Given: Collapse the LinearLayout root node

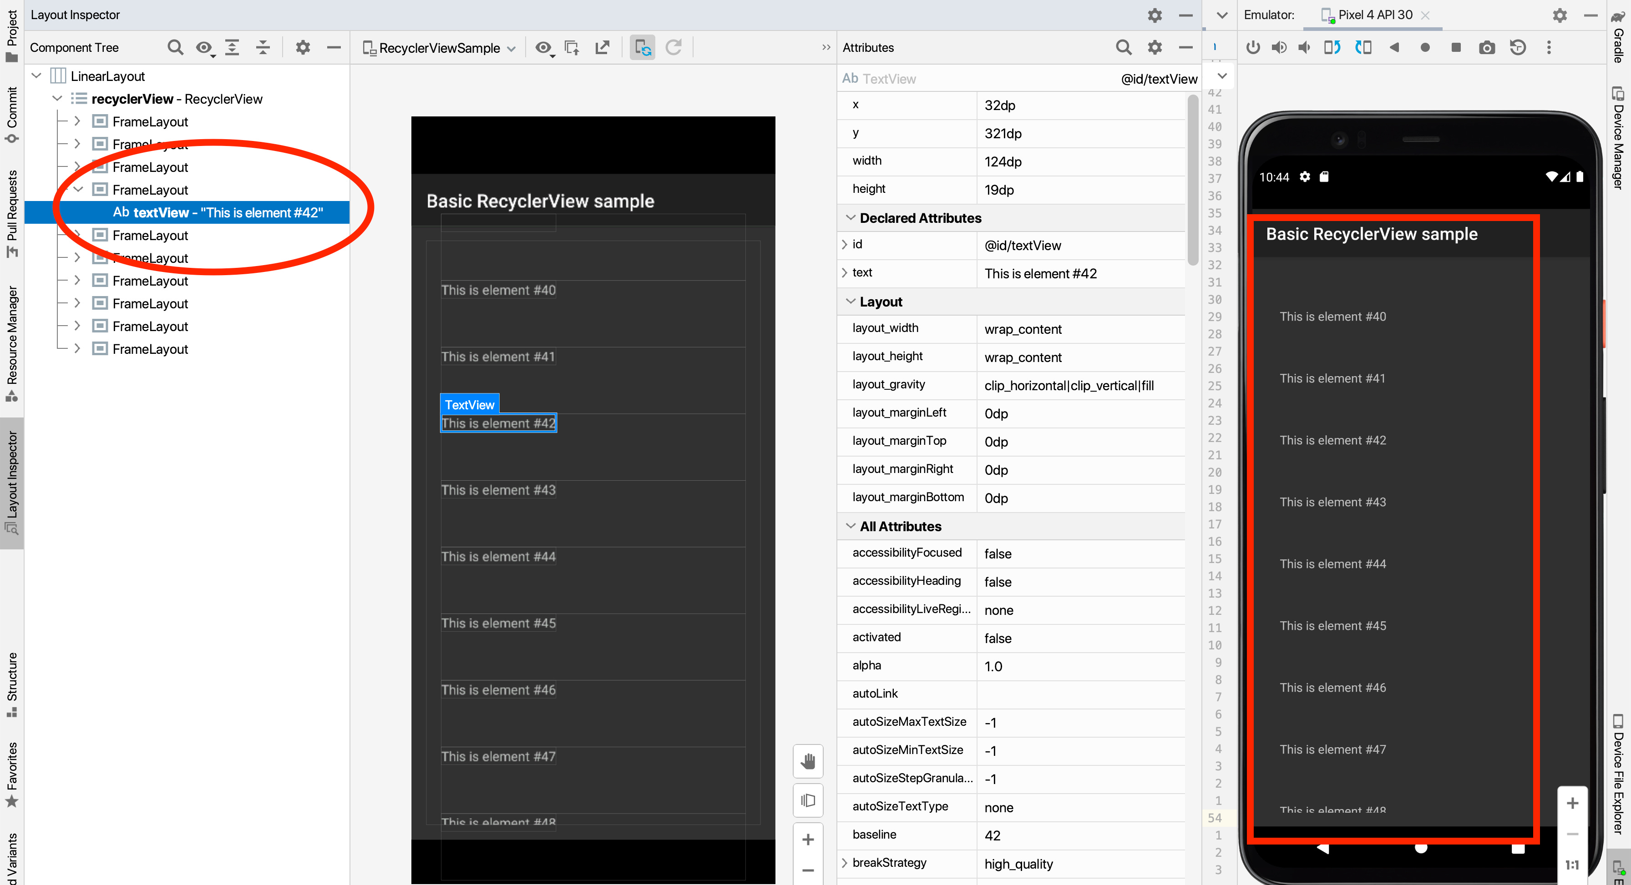Looking at the screenshot, I should (37, 76).
